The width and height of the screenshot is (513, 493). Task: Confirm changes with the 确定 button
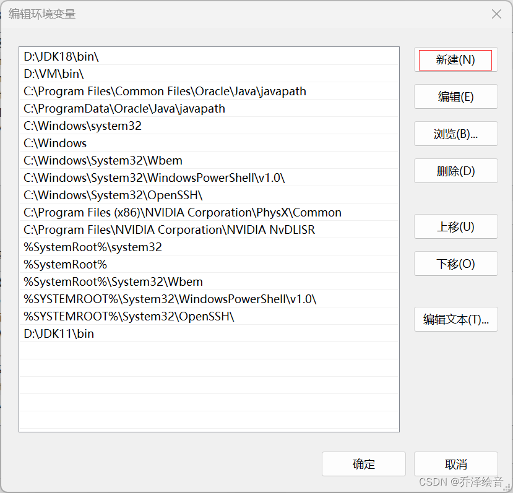coord(364,464)
